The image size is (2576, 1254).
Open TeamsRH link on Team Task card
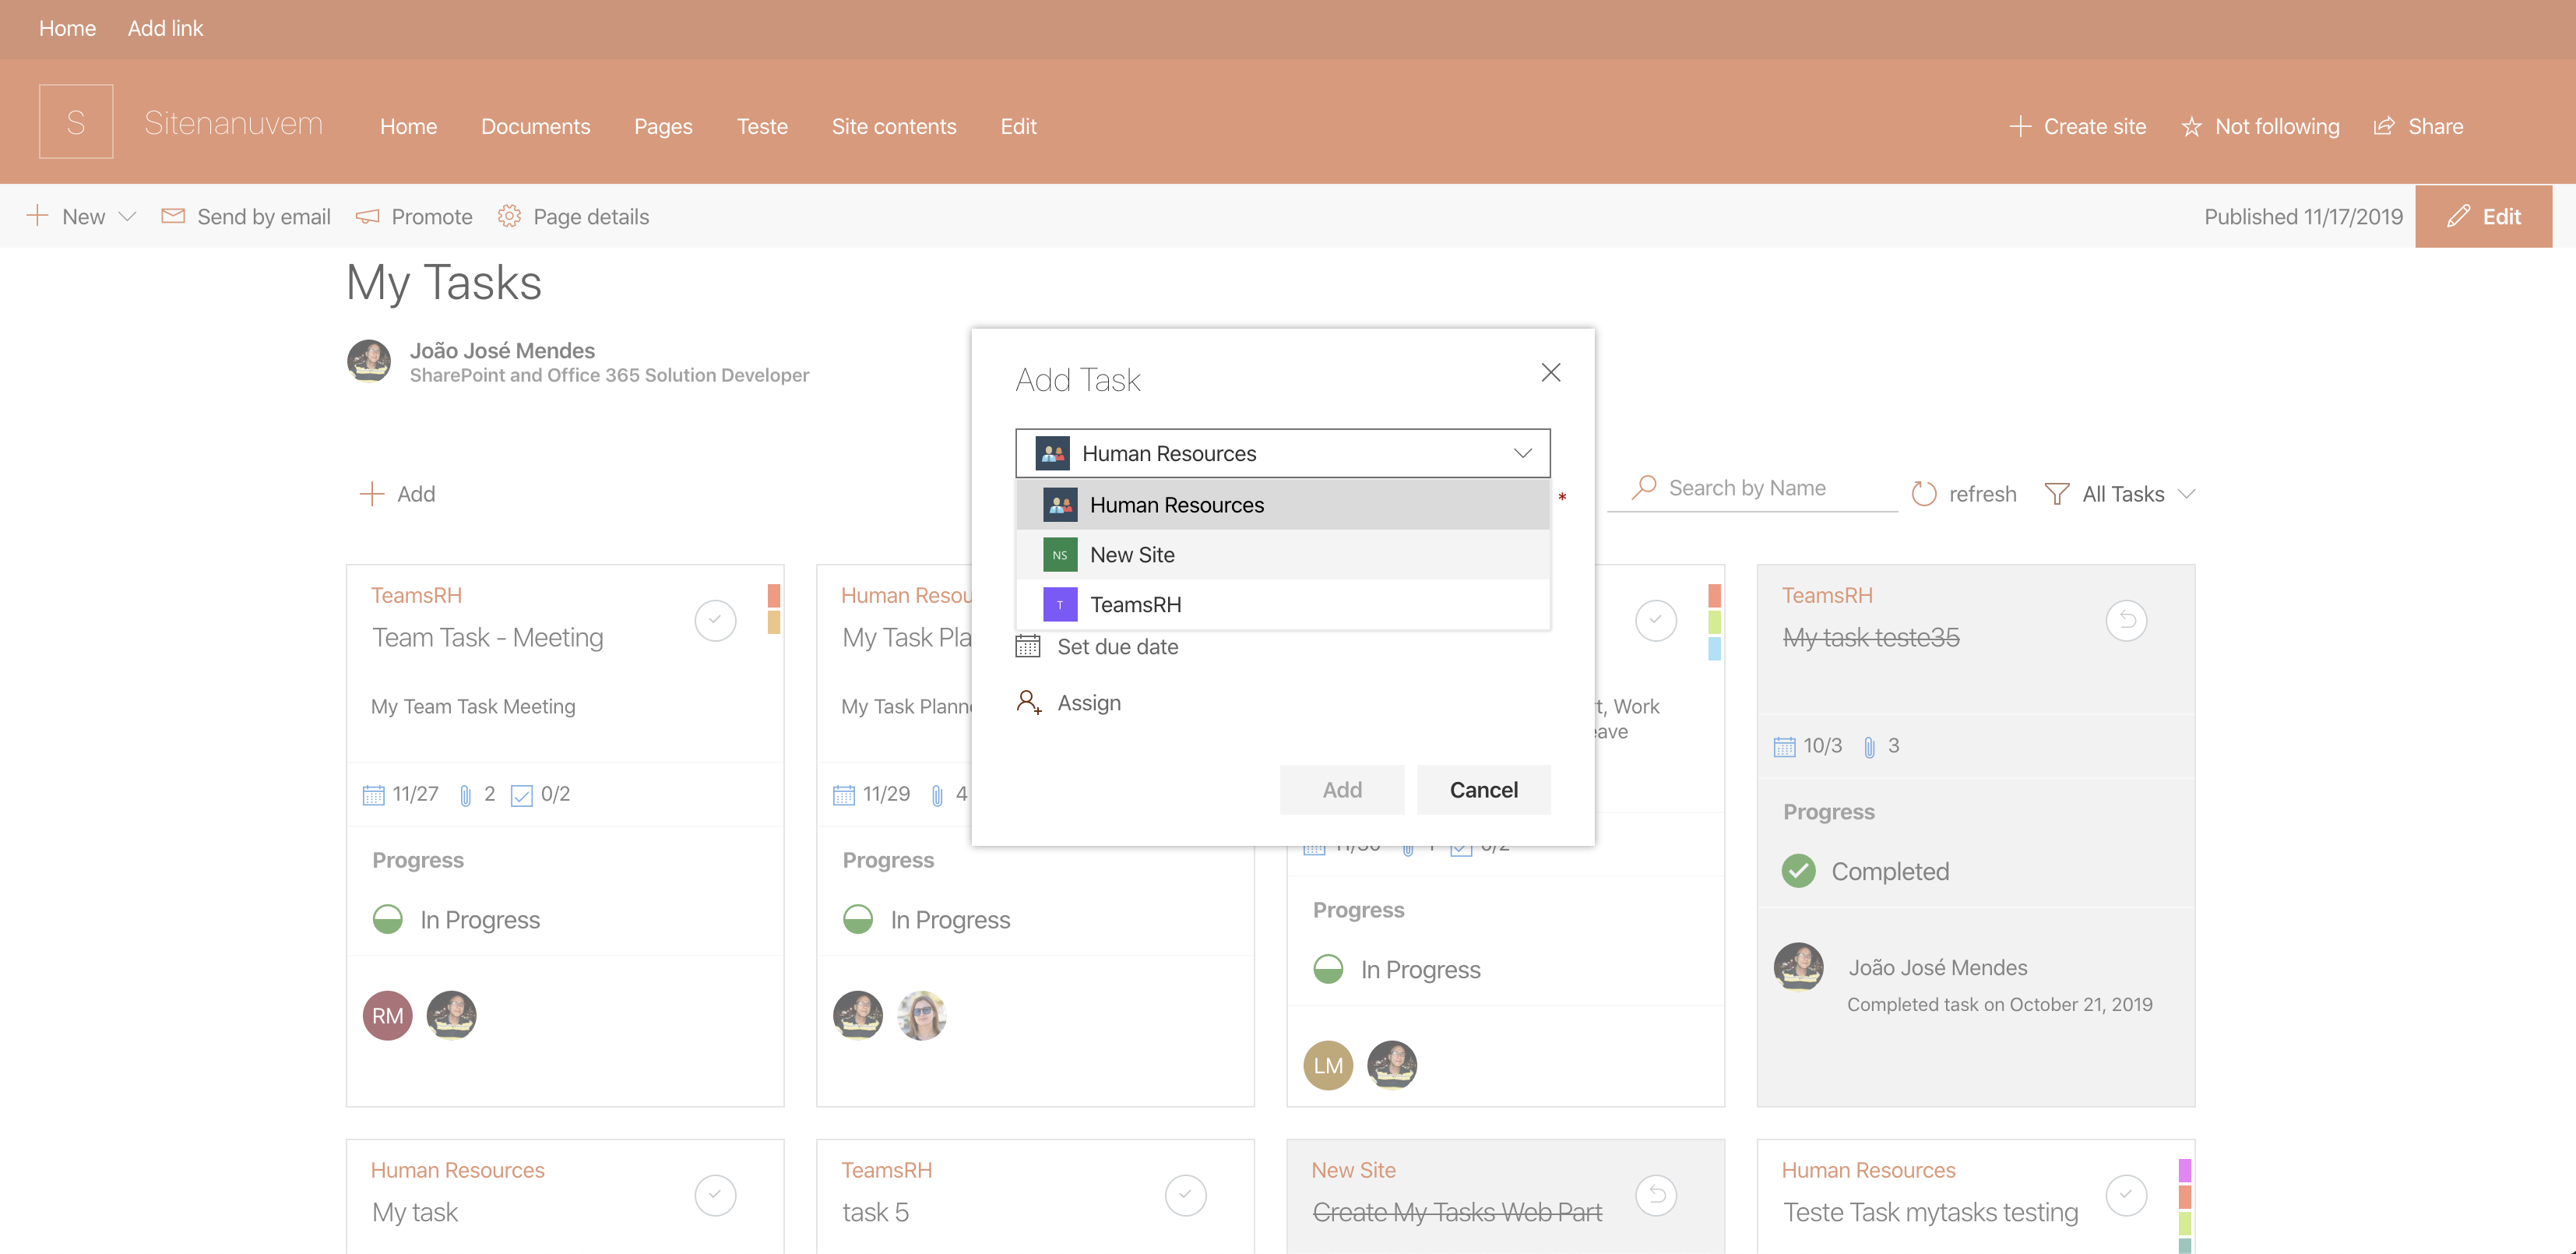(416, 595)
